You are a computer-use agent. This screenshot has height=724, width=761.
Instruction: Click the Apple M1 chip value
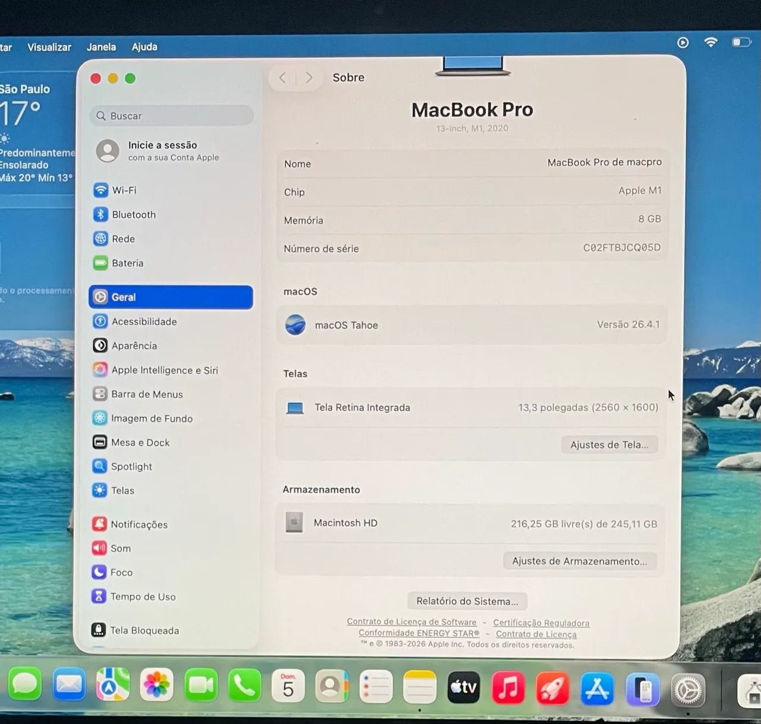point(640,191)
